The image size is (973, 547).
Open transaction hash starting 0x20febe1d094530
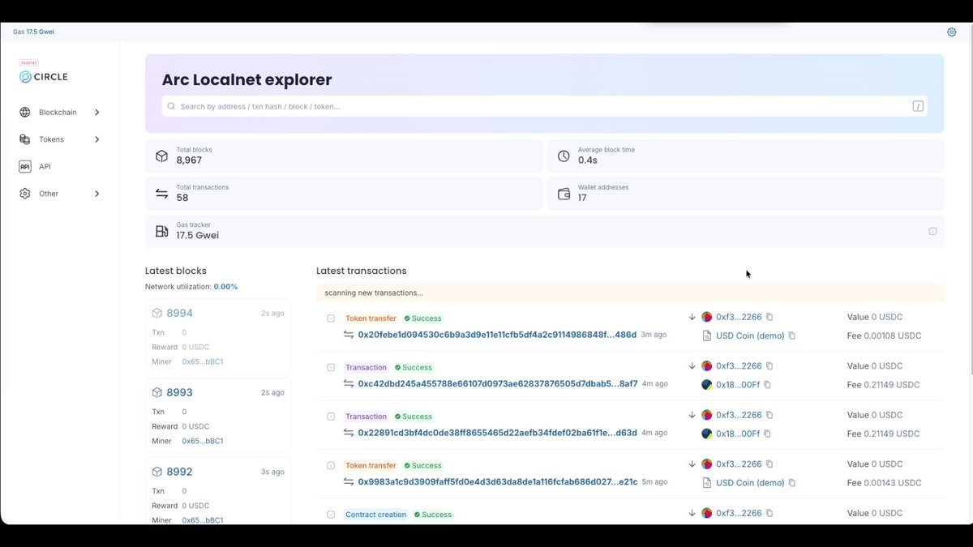[497, 335]
